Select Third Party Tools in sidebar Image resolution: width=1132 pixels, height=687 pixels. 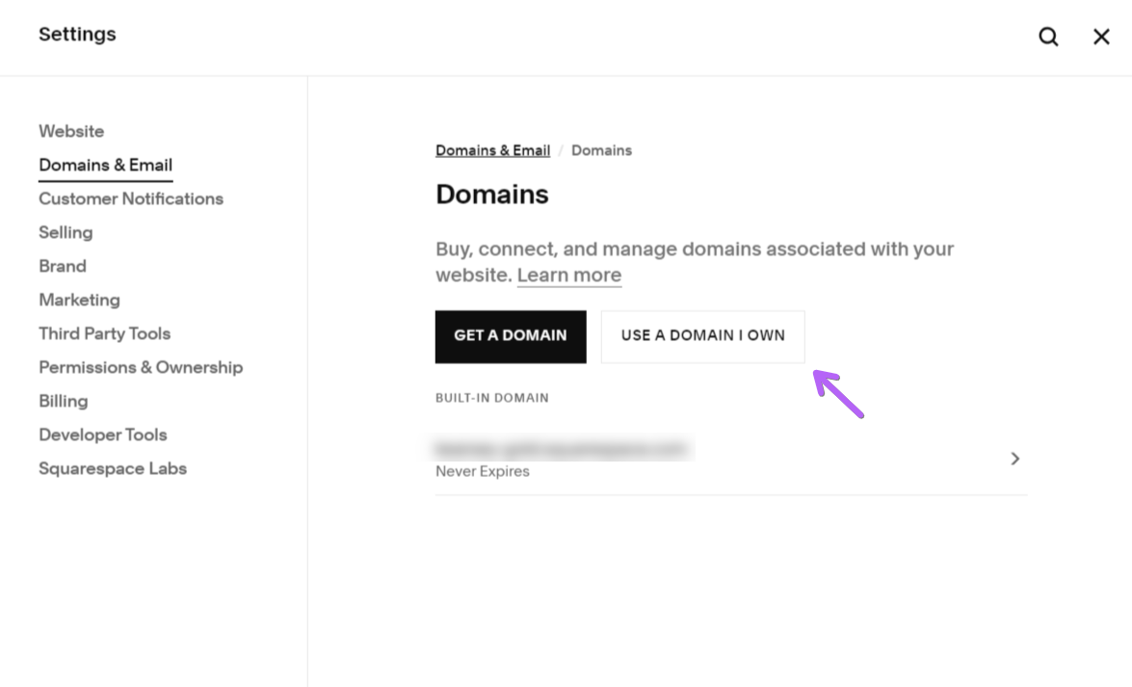(104, 333)
